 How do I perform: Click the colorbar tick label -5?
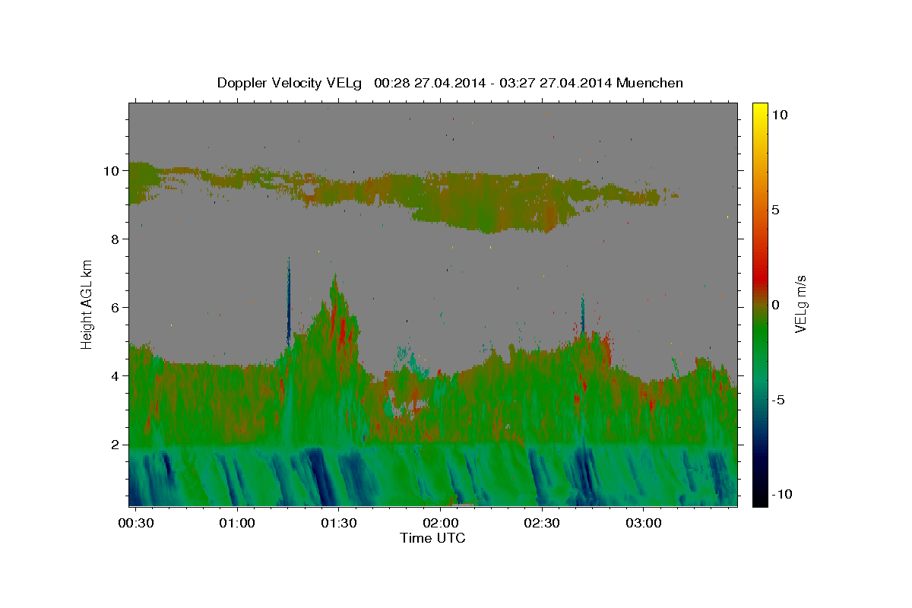(779, 400)
